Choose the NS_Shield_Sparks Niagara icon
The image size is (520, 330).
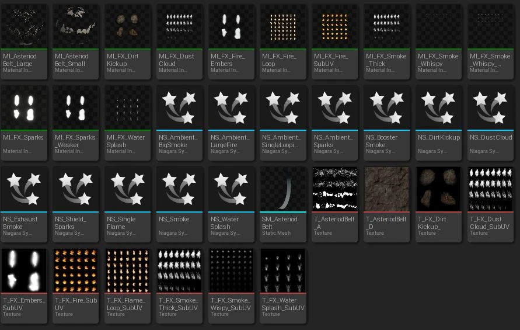point(76,189)
